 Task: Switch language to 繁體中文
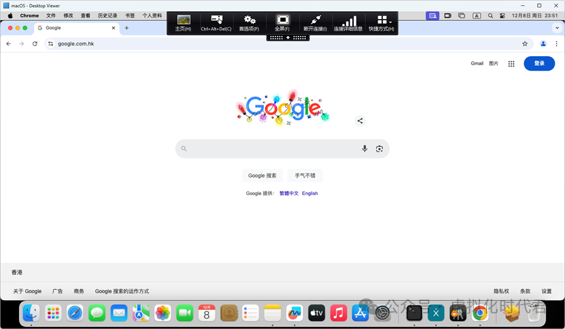click(x=289, y=193)
